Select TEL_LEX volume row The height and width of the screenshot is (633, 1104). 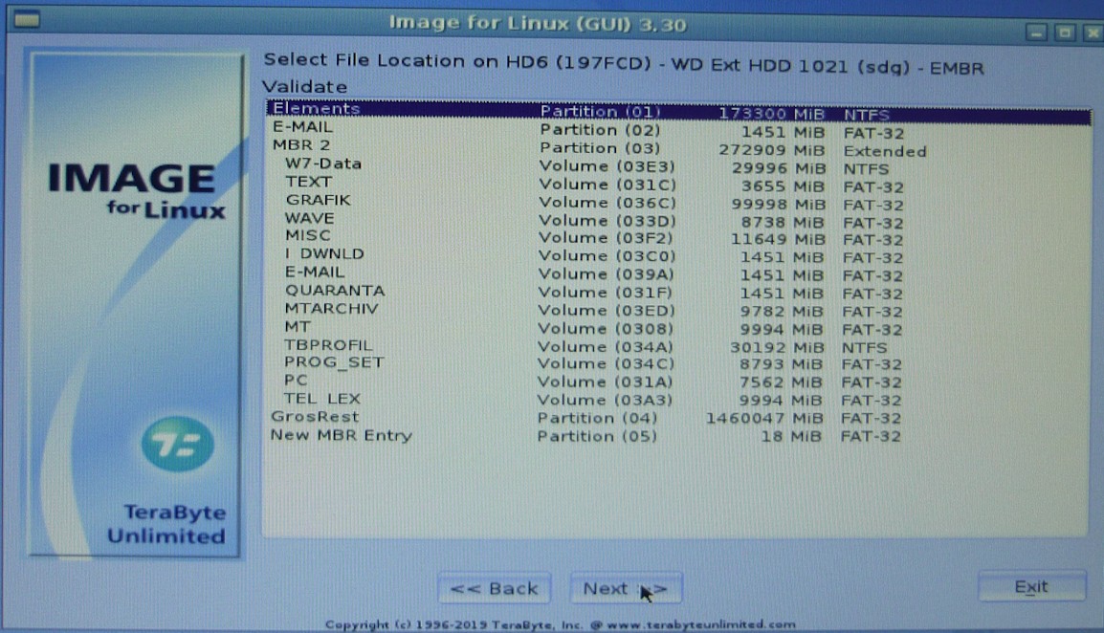click(678, 400)
